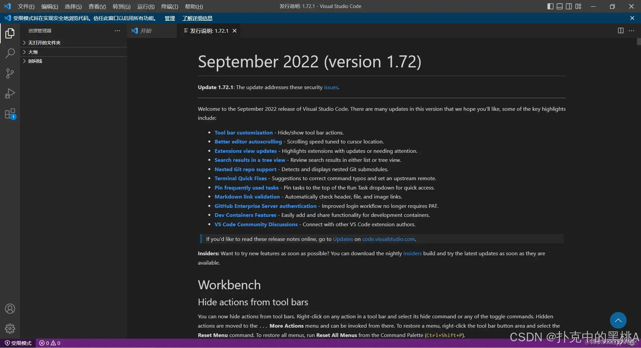Dismiss the restricted mode banner
Image resolution: width=641 pixels, height=348 pixels.
[x=632, y=18]
